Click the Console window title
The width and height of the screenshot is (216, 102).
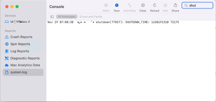[57, 7]
